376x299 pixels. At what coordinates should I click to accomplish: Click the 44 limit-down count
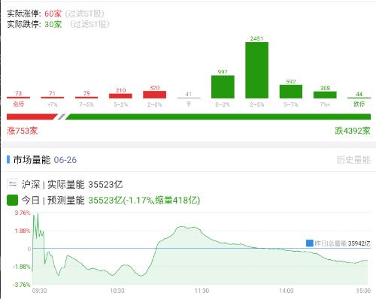[359, 94]
